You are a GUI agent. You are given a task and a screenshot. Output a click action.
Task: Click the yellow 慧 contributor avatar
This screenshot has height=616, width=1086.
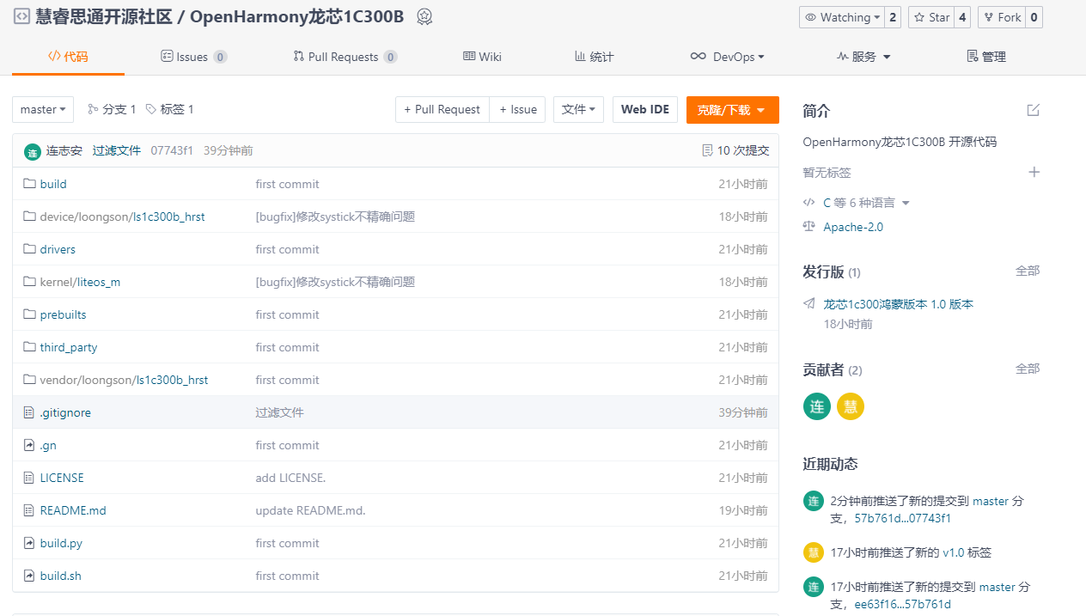pyautogui.click(x=851, y=406)
